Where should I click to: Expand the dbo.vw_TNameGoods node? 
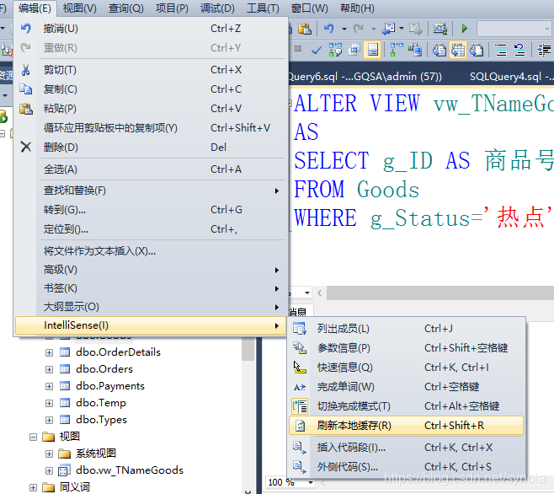click(x=50, y=470)
